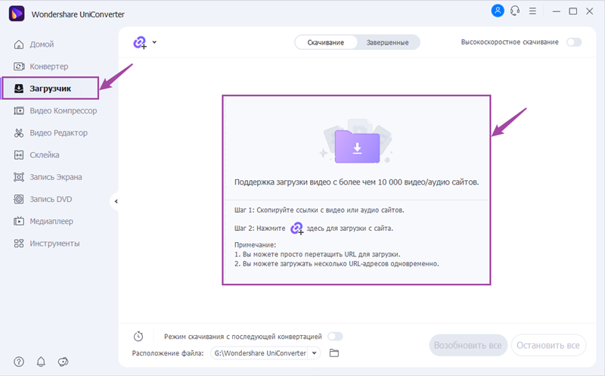This screenshot has width=605, height=376.
Task: Click the purple download folder illustration
Action: (357, 147)
